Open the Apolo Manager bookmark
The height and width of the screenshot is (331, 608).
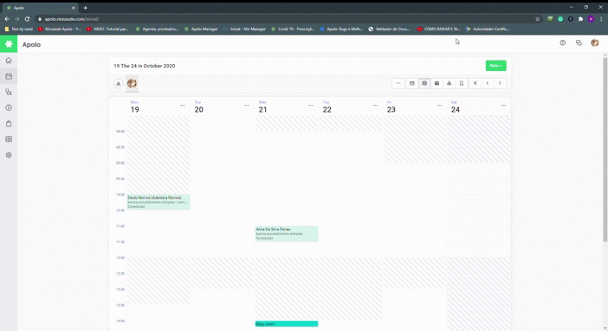(x=201, y=29)
